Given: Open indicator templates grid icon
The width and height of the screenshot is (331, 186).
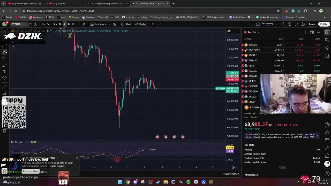Looking at the screenshot, I should point(115,24).
